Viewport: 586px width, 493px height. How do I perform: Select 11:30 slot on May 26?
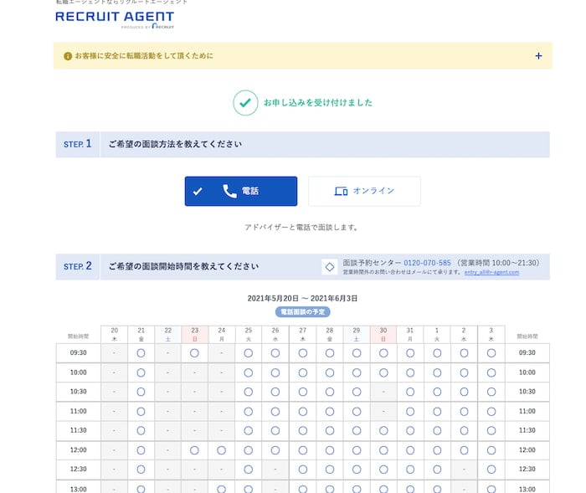coord(275,430)
